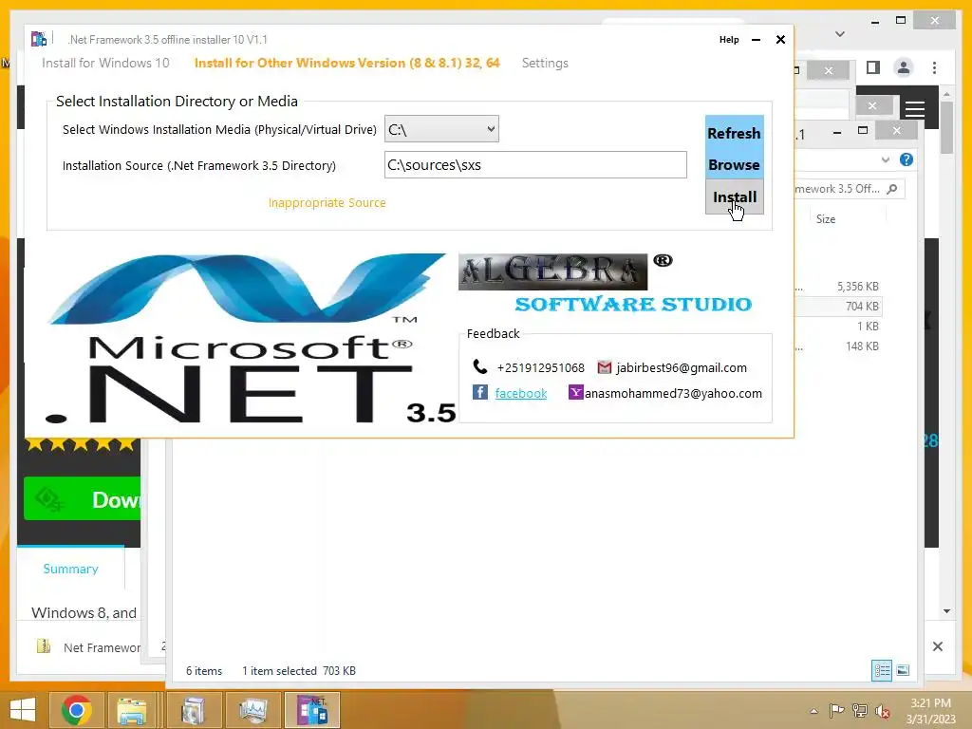The height and width of the screenshot is (729, 972).
Task: Click the Yahoo mail icon
Action: [576, 392]
